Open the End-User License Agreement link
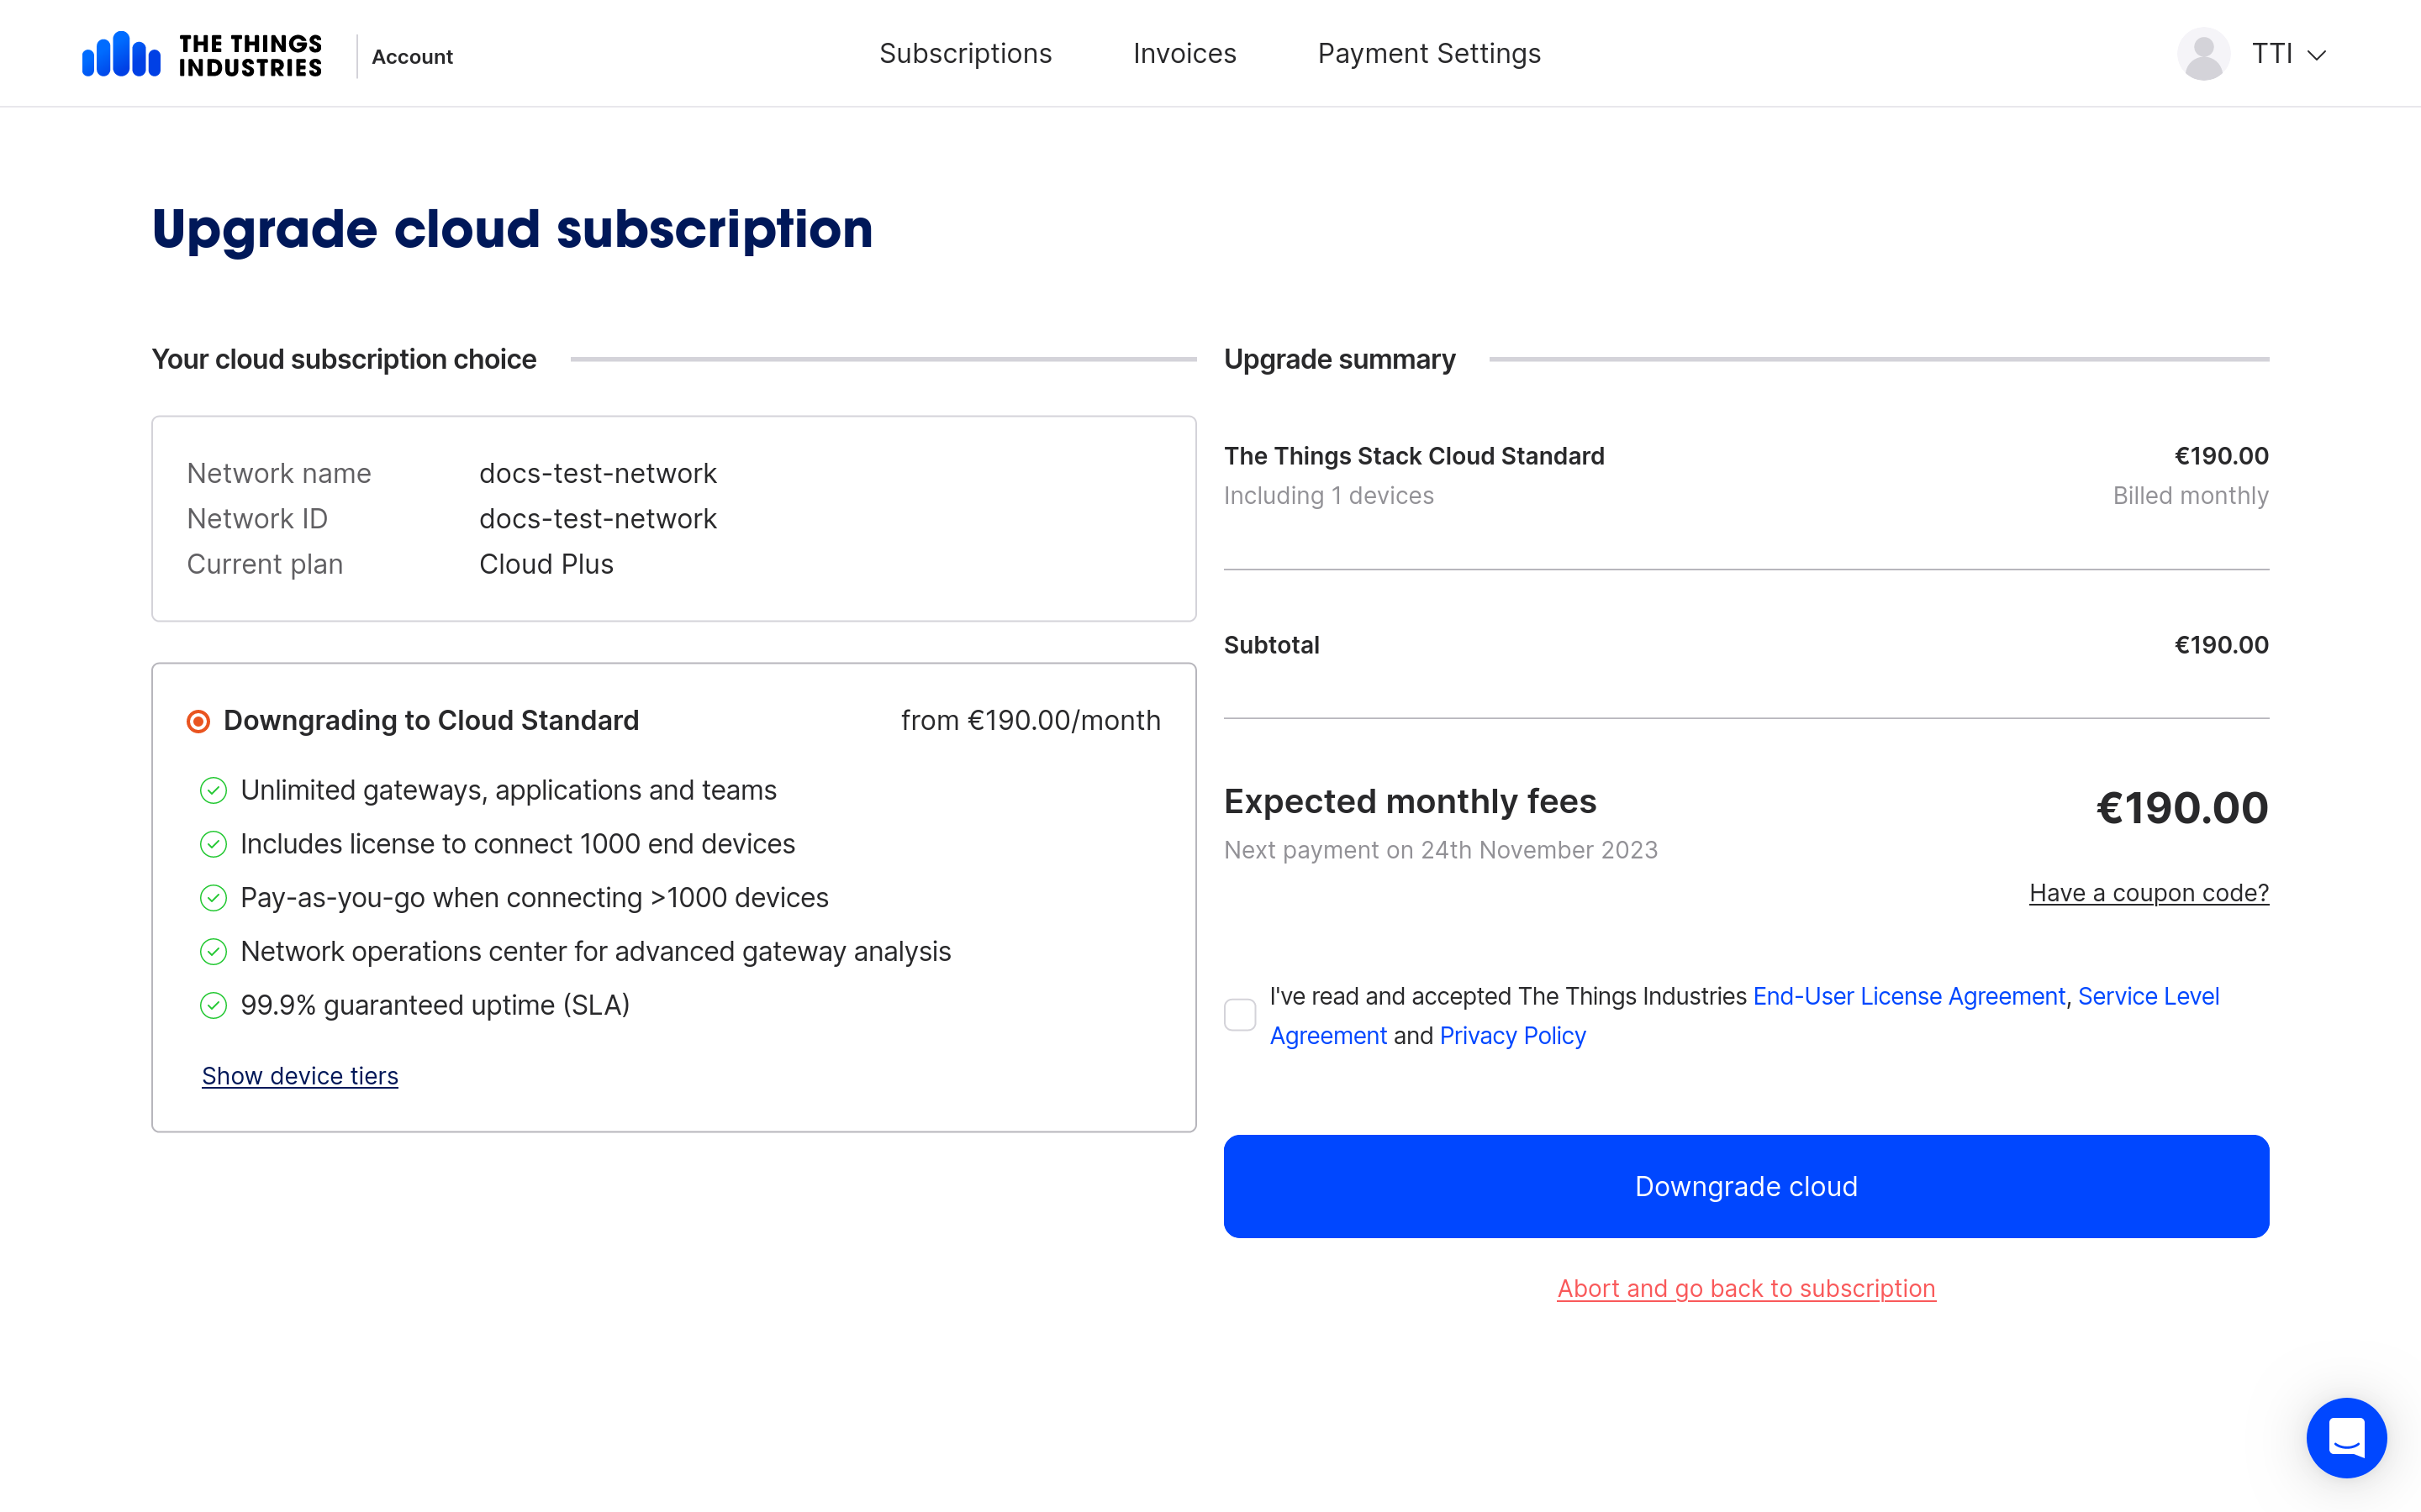2421x1512 pixels. pyautogui.click(x=1909, y=996)
